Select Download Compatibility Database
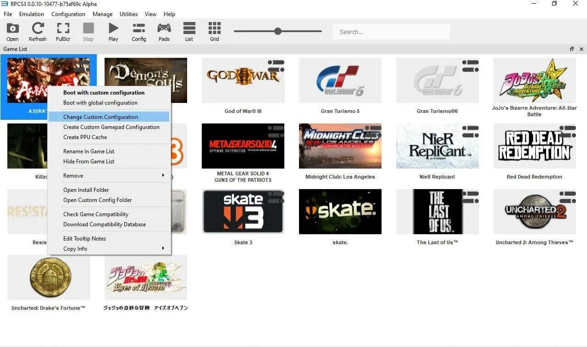The width and height of the screenshot is (587, 347). [109, 224]
